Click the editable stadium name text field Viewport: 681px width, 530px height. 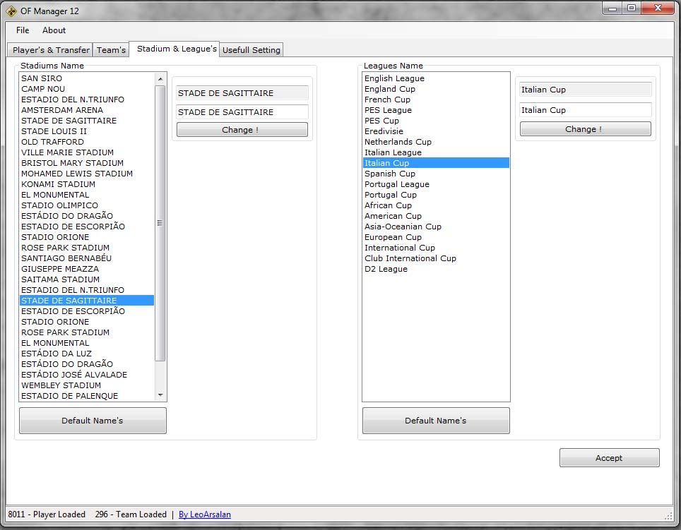click(x=242, y=112)
